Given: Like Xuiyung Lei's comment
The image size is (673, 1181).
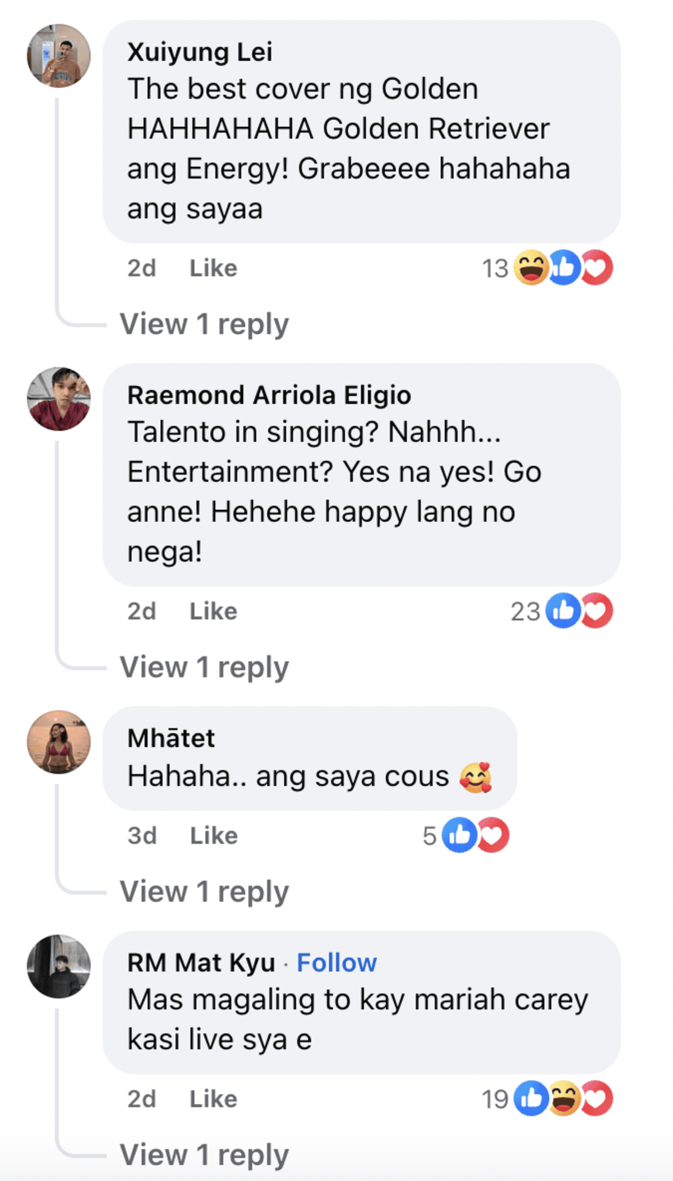Looking at the screenshot, I should [x=213, y=268].
